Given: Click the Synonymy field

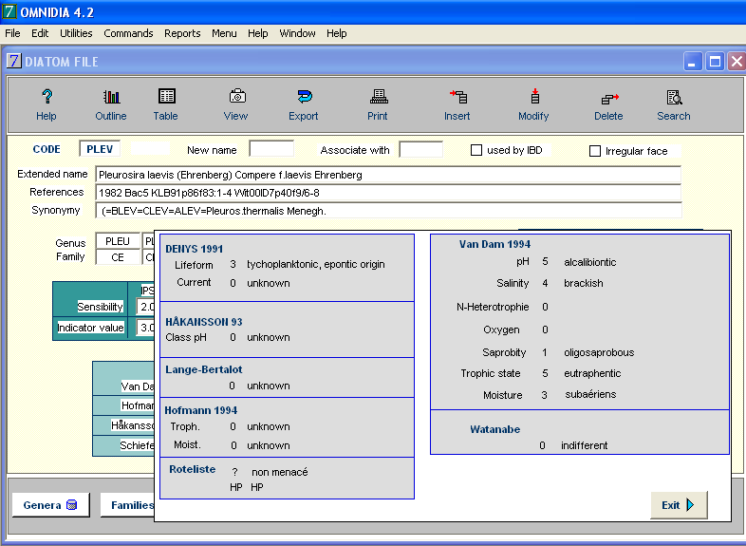Looking at the screenshot, I should coord(388,211).
